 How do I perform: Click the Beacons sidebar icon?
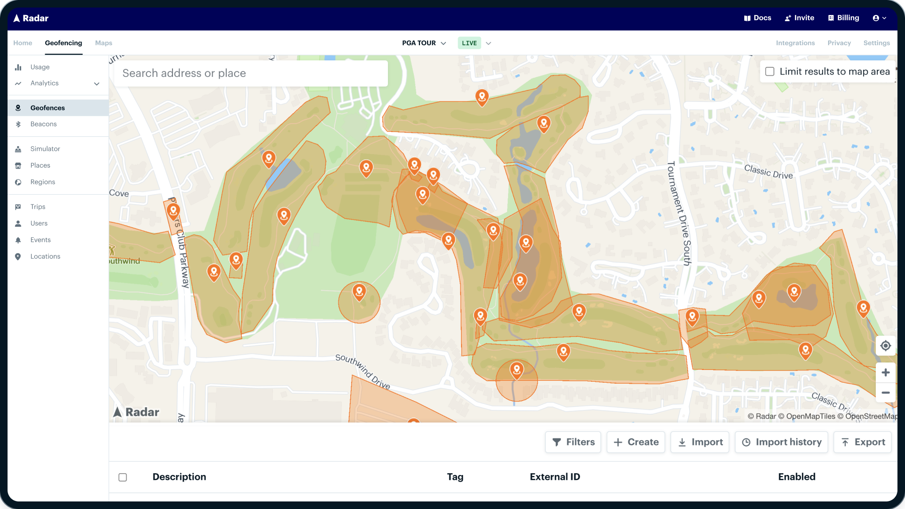tap(17, 123)
